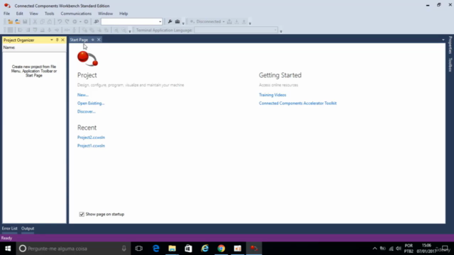Image resolution: width=454 pixels, height=255 pixels.
Task: Launch Google Chrome from the taskbar
Action: [221, 249]
